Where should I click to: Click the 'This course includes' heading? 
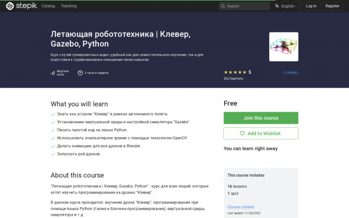point(246,176)
